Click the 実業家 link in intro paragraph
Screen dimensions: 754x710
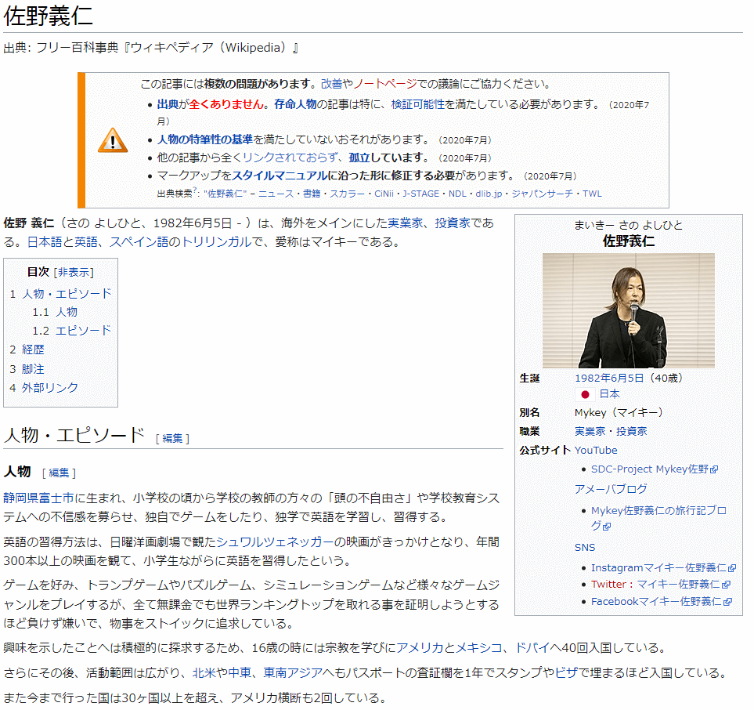coord(407,223)
